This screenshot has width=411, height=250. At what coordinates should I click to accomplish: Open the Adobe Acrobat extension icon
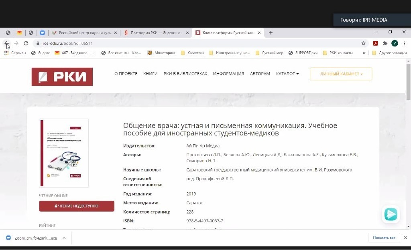tap(375, 43)
